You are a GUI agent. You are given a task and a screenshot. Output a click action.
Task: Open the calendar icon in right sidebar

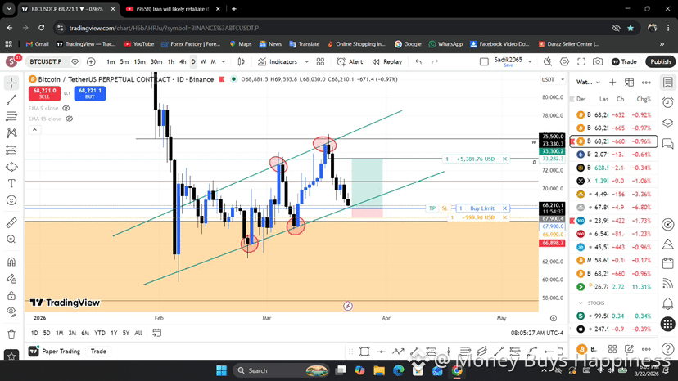pyautogui.click(x=667, y=262)
